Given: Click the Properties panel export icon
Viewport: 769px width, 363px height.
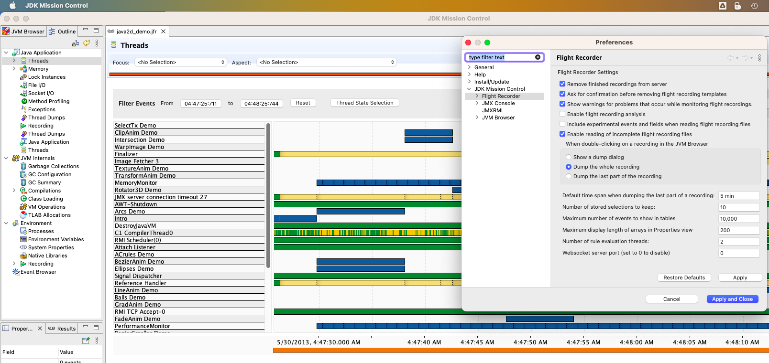Looking at the screenshot, I should (x=86, y=341).
